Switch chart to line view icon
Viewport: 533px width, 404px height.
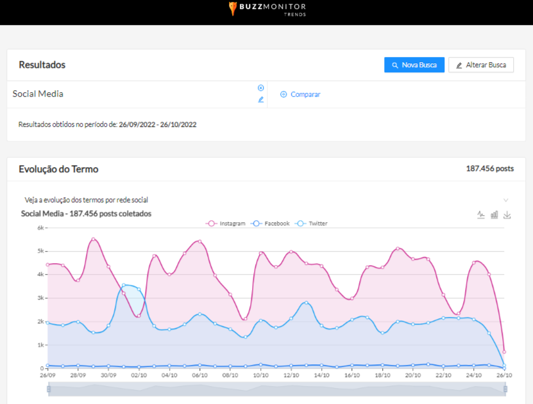(481, 214)
